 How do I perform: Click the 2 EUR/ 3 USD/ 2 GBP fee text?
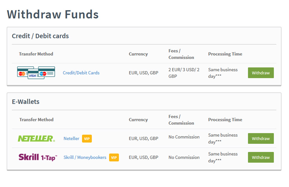184,73
